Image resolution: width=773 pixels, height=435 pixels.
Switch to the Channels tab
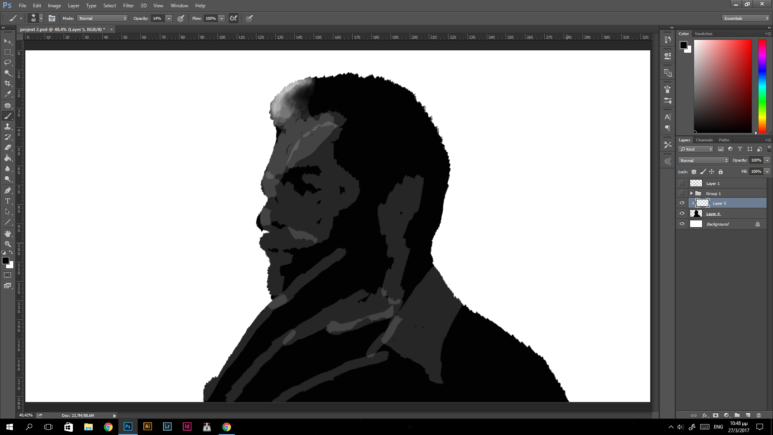704,140
